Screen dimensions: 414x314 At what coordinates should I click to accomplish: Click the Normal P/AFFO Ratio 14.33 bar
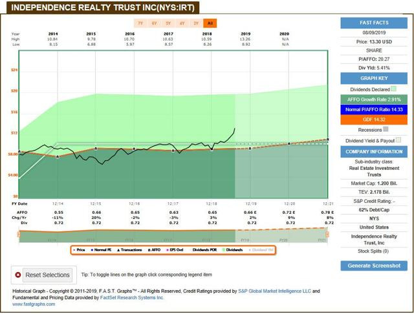374,110
